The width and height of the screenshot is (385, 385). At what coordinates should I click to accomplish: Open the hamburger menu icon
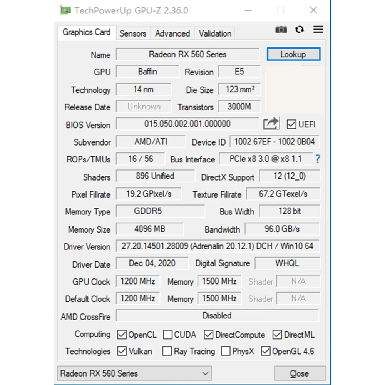coord(318,30)
